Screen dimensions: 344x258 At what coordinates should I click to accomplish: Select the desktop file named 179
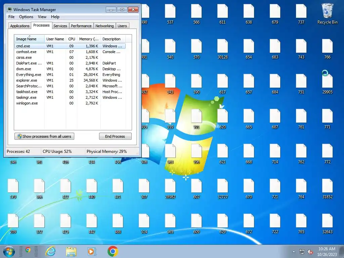pos(13,188)
